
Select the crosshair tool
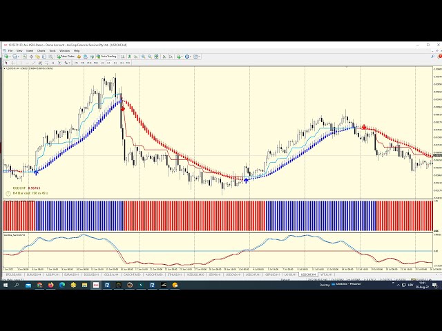click(12, 63)
